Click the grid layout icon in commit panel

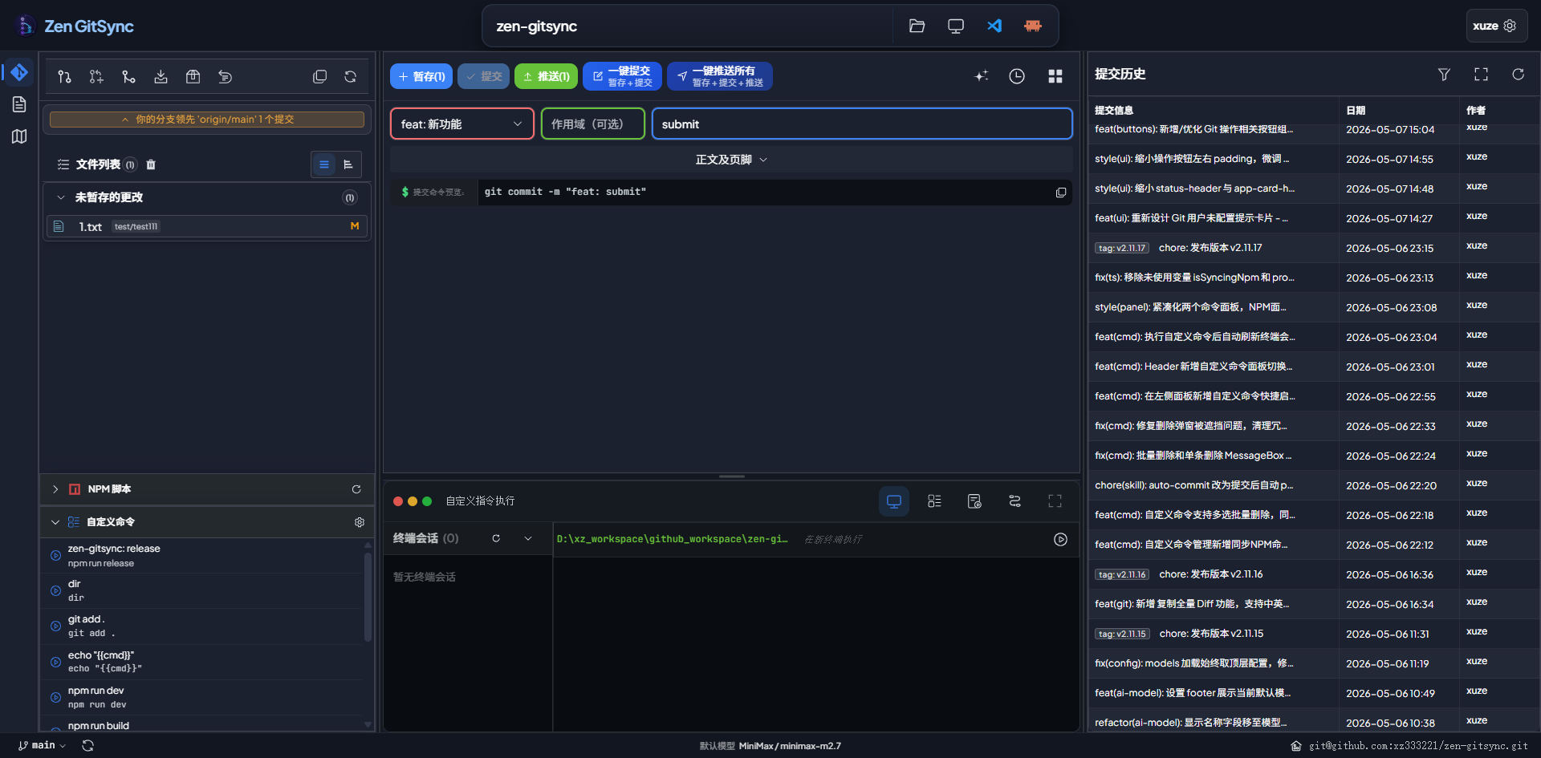pyautogui.click(x=1055, y=76)
